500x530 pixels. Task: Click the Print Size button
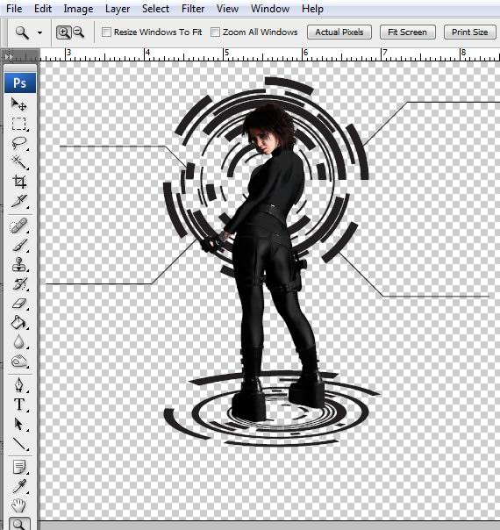click(x=469, y=32)
